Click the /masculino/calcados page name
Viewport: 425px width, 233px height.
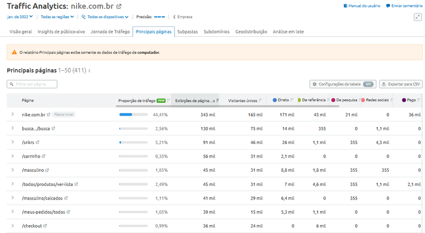click(x=42, y=198)
